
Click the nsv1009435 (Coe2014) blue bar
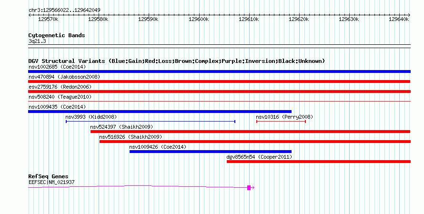tap(160, 112)
